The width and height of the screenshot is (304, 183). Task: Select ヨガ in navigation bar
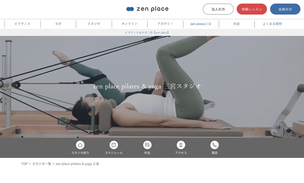point(58,24)
